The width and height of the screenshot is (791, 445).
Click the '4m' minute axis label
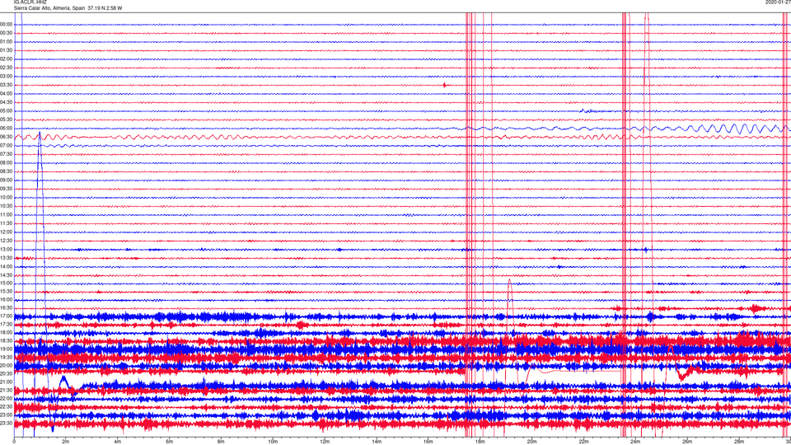(x=118, y=442)
